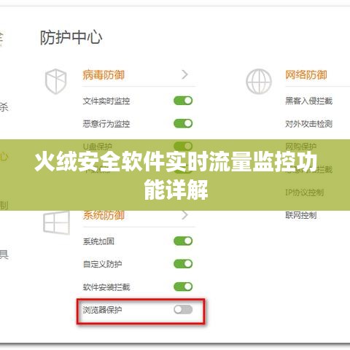This screenshot has width=350, height=350.
Task: Select the 联网控制 item
Action: point(301,215)
